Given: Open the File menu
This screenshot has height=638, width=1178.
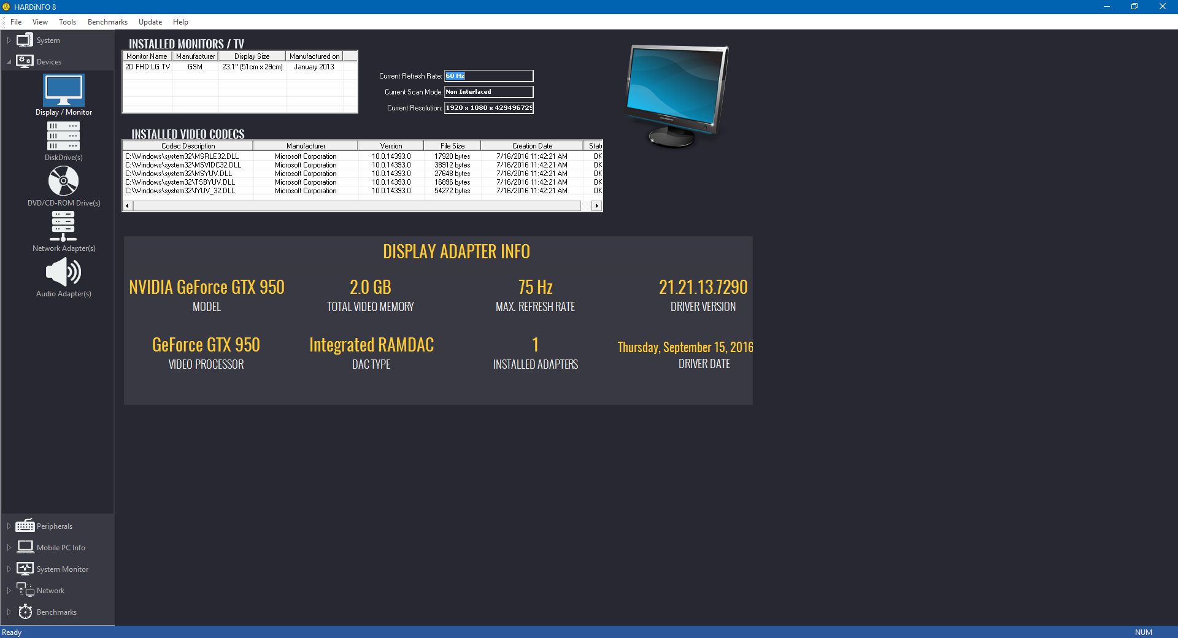Looking at the screenshot, I should click(x=16, y=22).
